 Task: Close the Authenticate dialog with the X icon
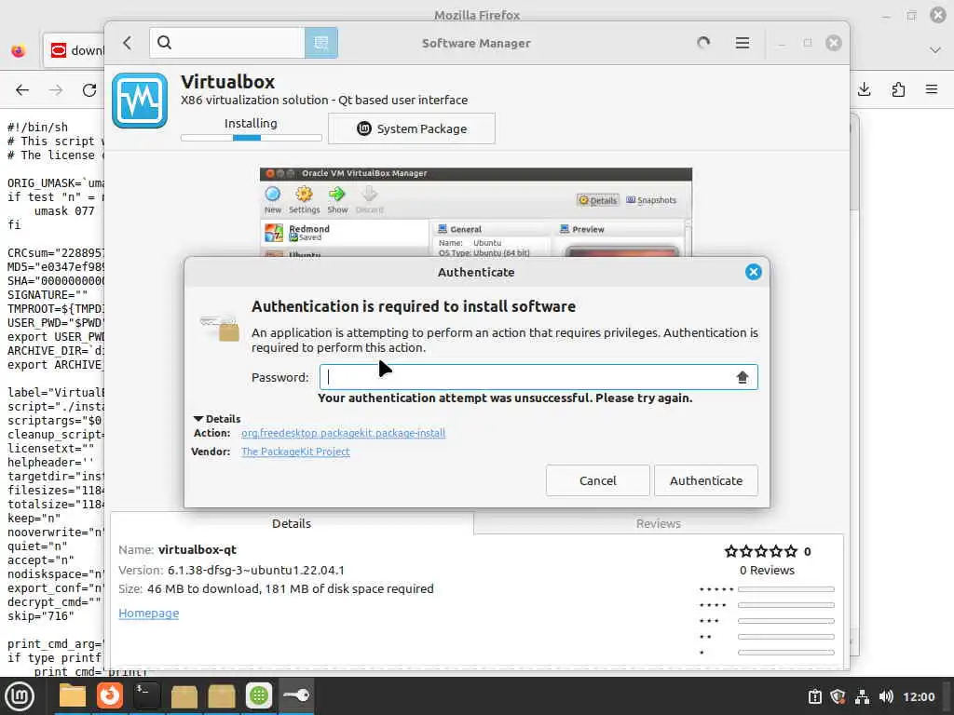pyautogui.click(x=753, y=272)
